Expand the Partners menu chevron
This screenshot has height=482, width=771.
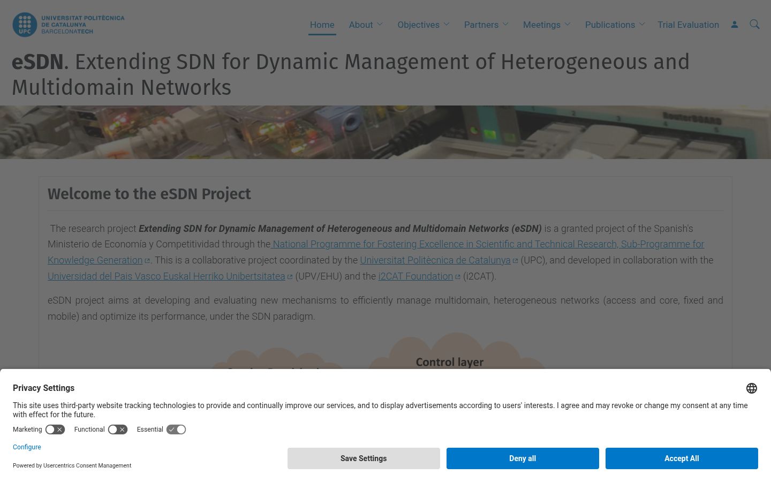pyautogui.click(x=505, y=24)
